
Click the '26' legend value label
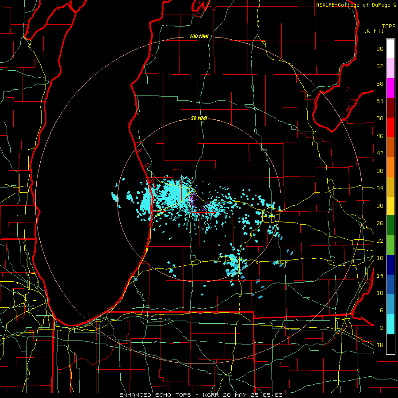click(380, 223)
